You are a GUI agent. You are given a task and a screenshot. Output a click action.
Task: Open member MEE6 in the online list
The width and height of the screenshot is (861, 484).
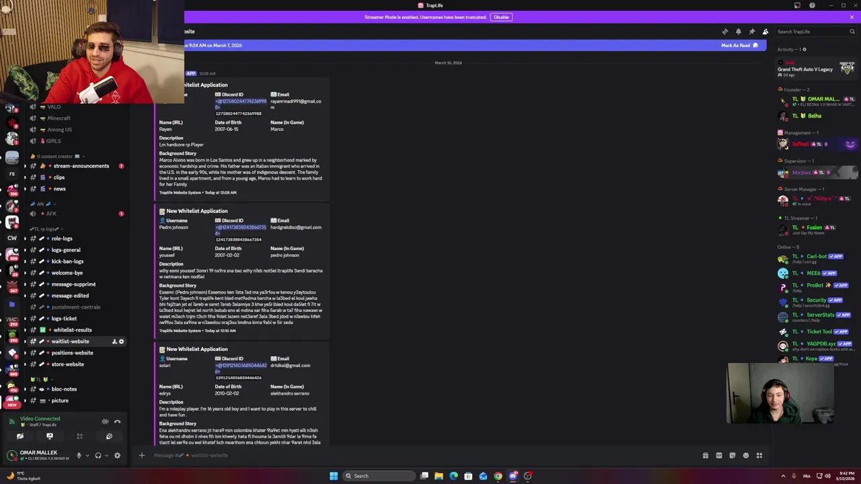point(817,273)
